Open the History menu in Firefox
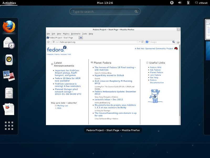The height and width of the screenshot is (158, 210). (66, 34)
